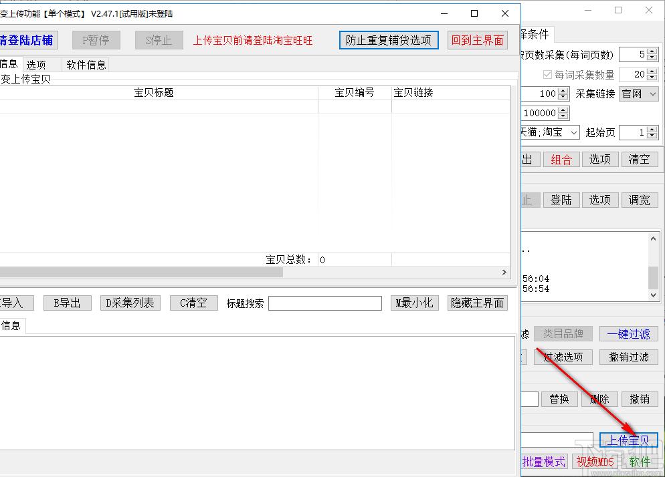This screenshot has width=665, height=477.
Task: Click the 删除 delete button
Action: click(600, 399)
